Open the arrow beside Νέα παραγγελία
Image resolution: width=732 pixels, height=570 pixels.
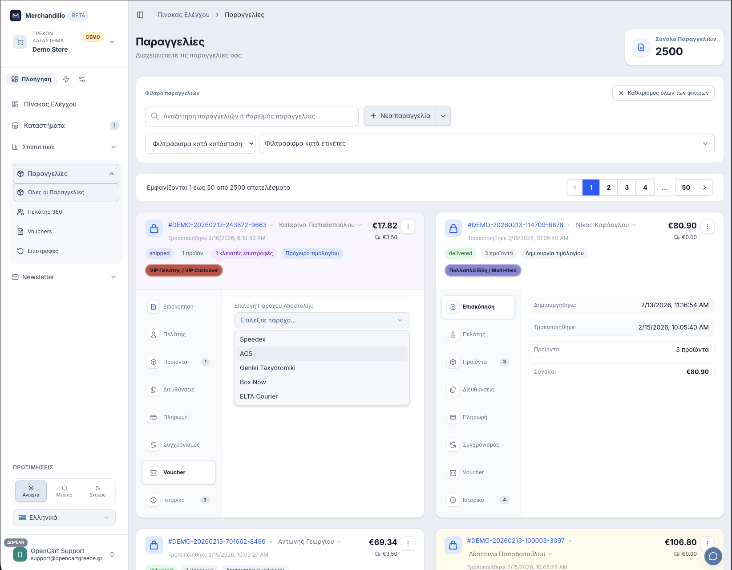click(443, 116)
